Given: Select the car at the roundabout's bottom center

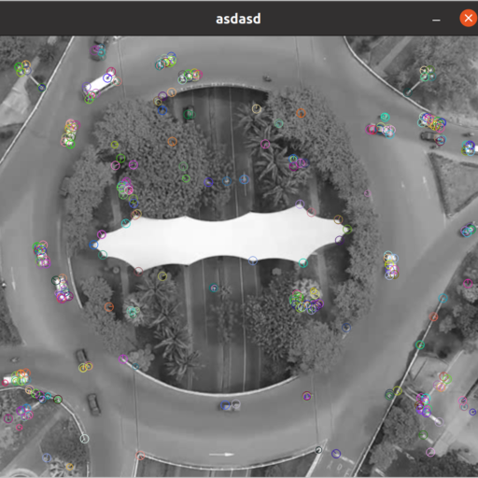Looking at the screenshot, I should [231, 405].
